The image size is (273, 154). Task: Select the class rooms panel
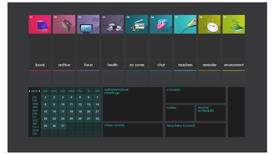click(x=132, y=130)
